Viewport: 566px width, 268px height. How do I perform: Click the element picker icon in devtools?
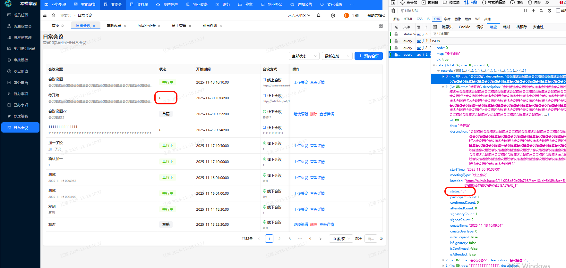(393, 2)
